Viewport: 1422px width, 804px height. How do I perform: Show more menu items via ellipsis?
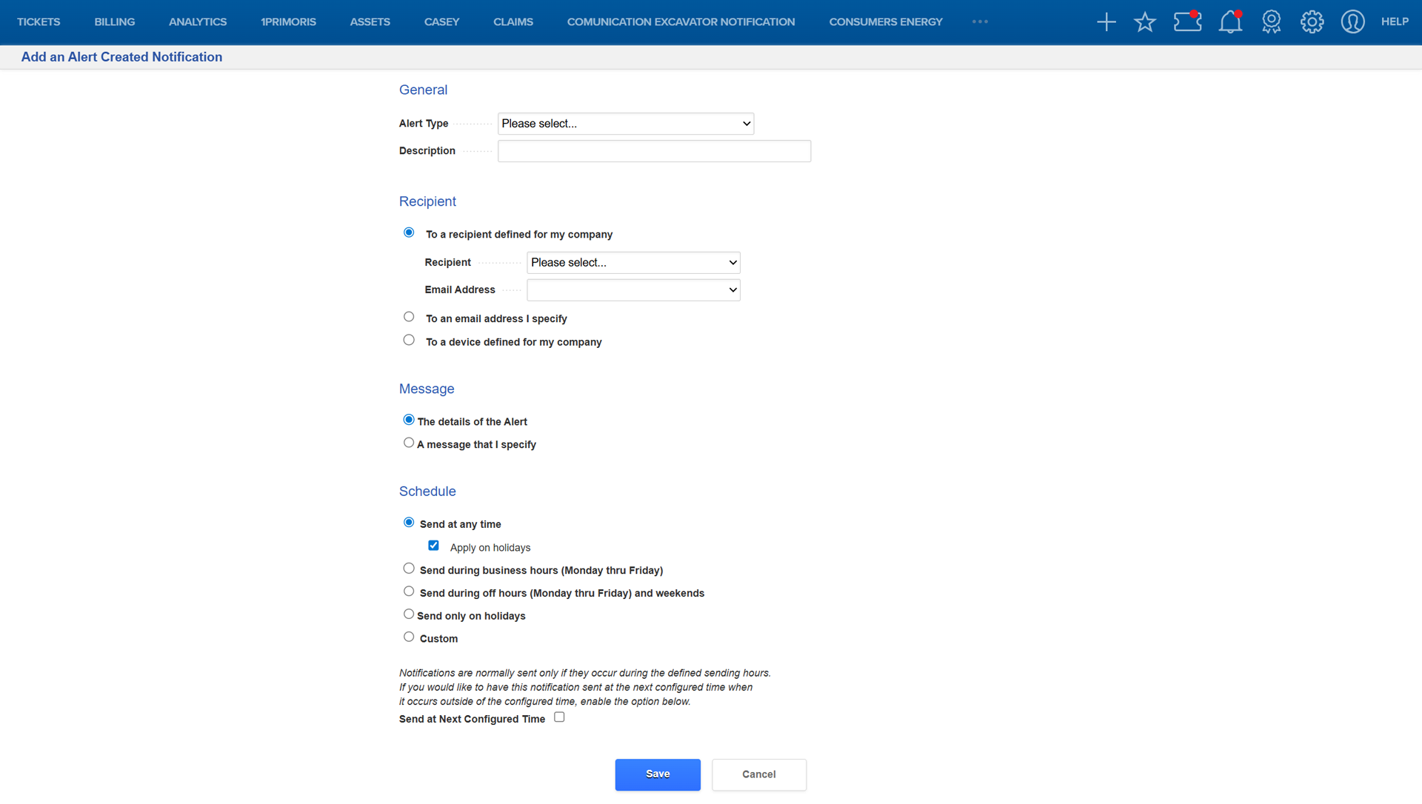(x=980, y=21)
